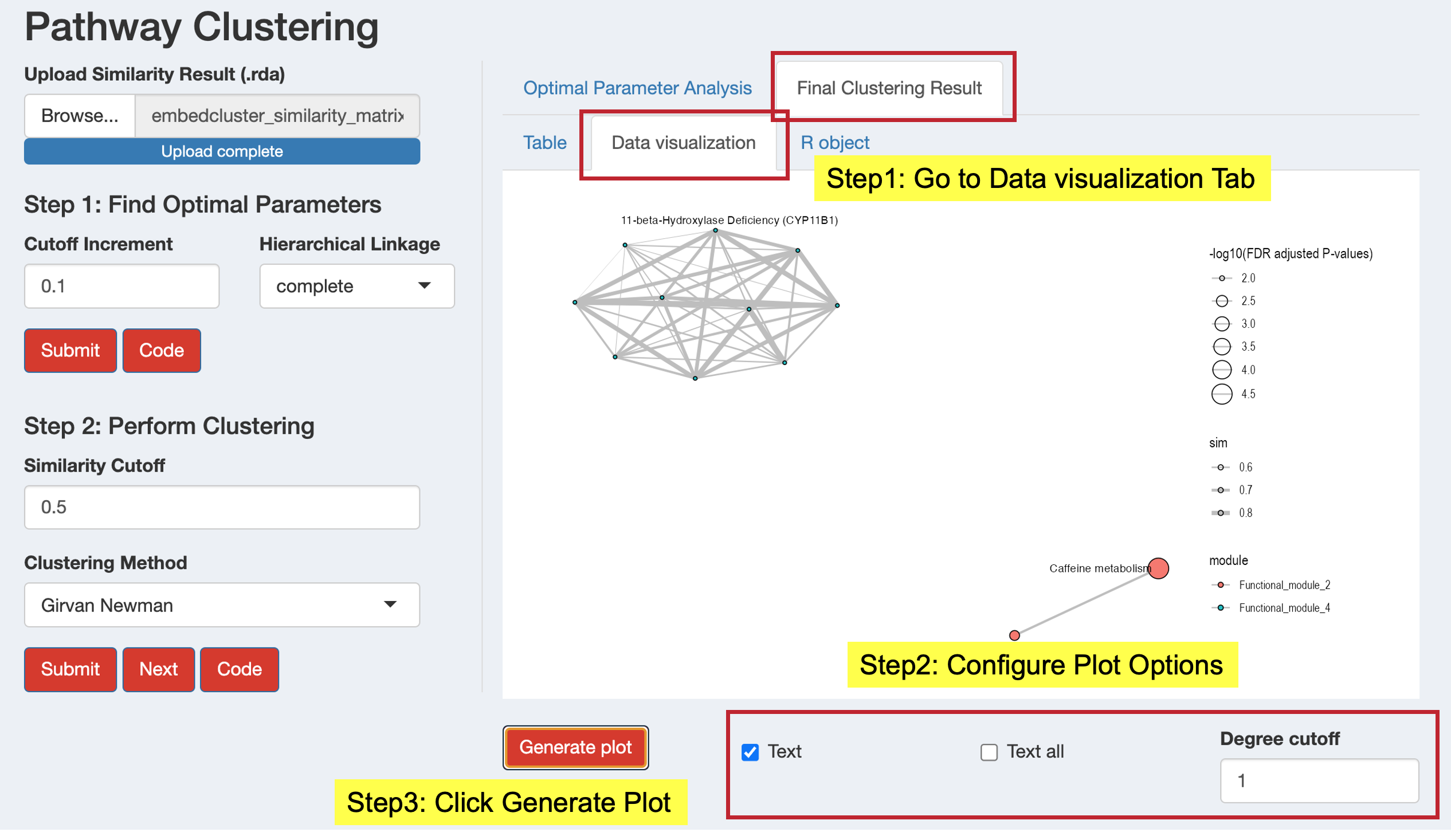Screen dimensions: 1451x832
Task: Click the small red node below Caffeine metabolism
Action: [1015, 636]
